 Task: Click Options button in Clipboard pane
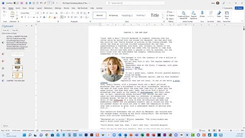click(6, 126)
